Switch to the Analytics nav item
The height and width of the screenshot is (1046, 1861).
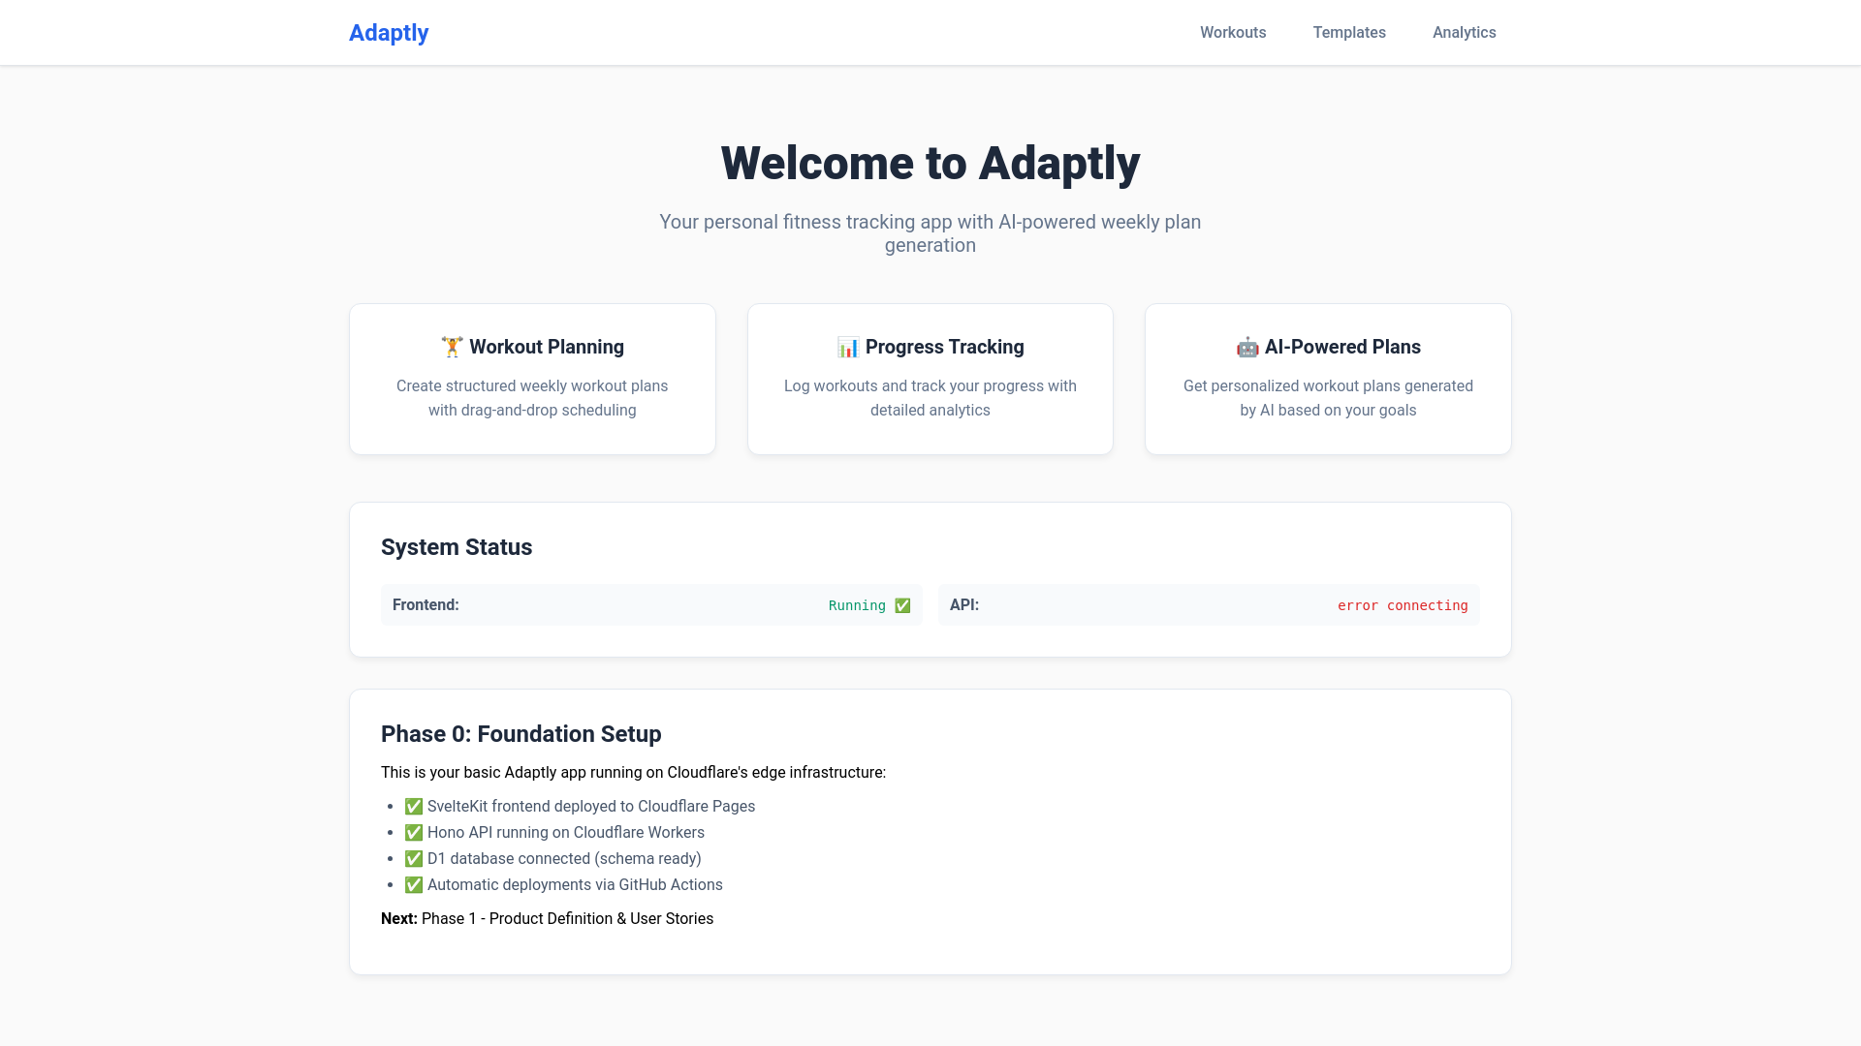pos(1464,33)
